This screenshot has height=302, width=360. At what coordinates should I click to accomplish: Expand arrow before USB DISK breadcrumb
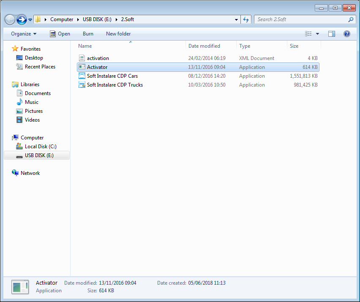[x=78, y=19]
